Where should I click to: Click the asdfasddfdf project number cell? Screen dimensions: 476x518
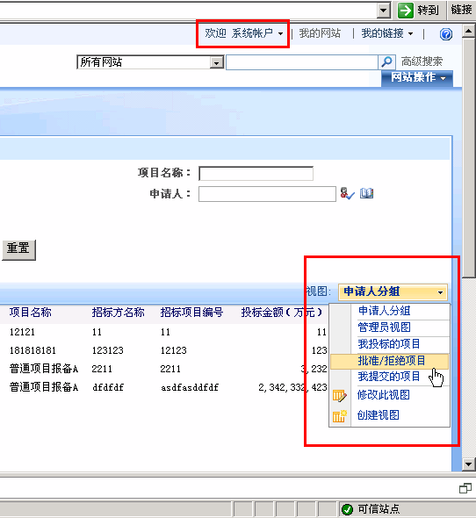point(190,387)
